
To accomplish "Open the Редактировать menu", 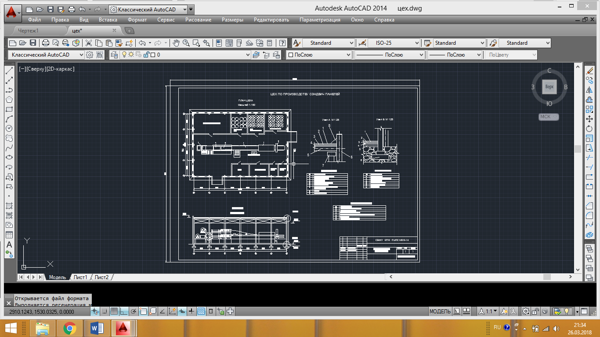I will coord(271,20).
